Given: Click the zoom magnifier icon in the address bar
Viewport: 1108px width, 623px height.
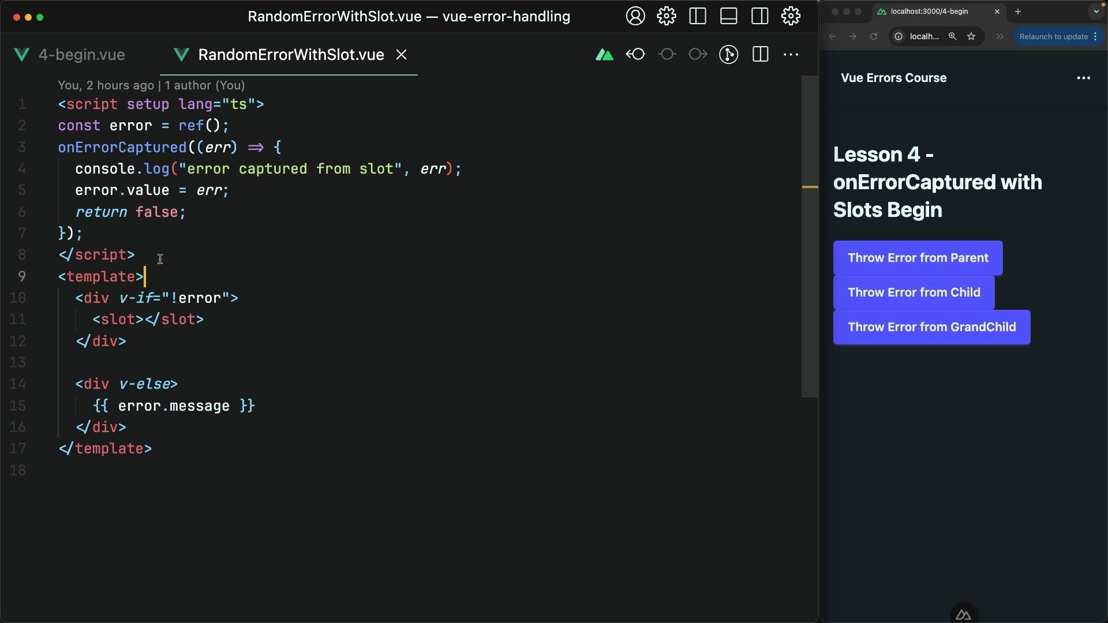Looking at the screenshot, I should pyautogui.click(x=953, y=36).
